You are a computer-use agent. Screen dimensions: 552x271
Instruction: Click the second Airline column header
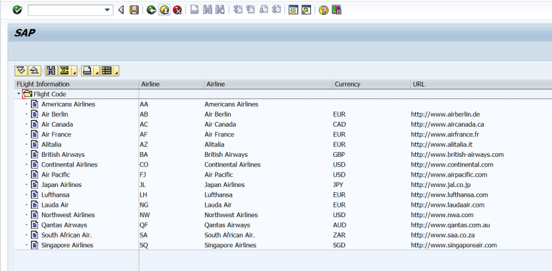[x=268, y=84]
